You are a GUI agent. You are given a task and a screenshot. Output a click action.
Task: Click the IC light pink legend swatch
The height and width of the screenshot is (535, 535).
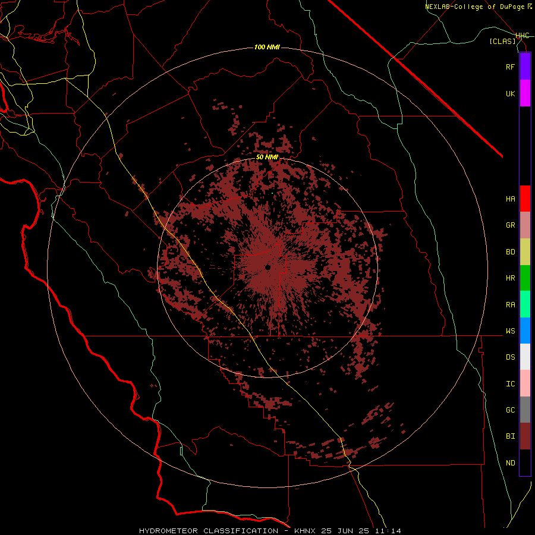525,383
